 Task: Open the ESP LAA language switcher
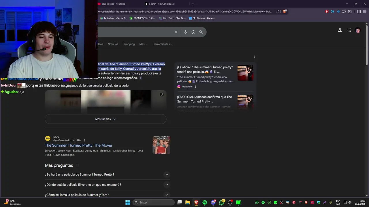pyautogui.click(x=338, y=202)
